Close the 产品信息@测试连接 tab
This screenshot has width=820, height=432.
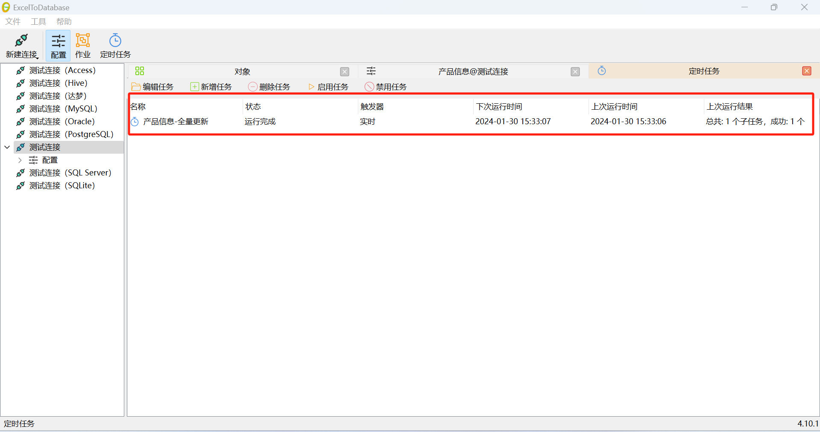click(575, 72)
